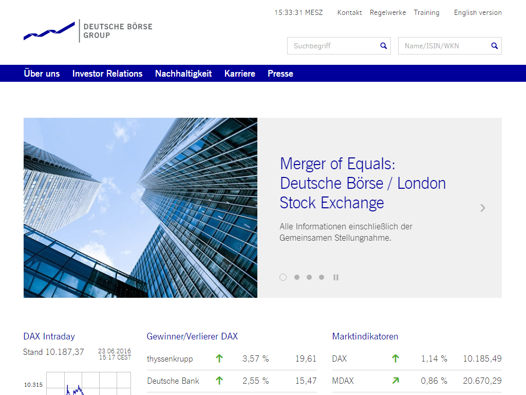Click thyssenkrupp's 3,57 % change value
Viewport: 526px width, 395px height.
[256, 358]
